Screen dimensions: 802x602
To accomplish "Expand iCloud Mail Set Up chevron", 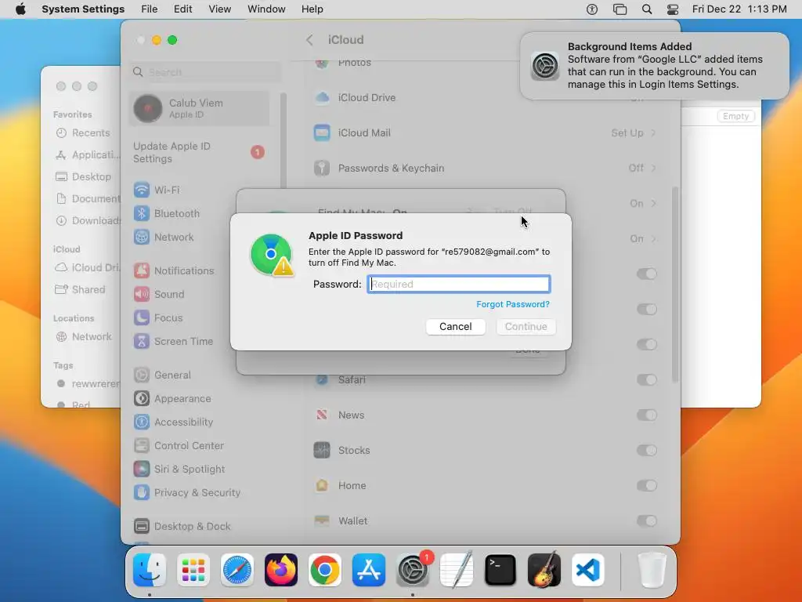I will (653, 133).
